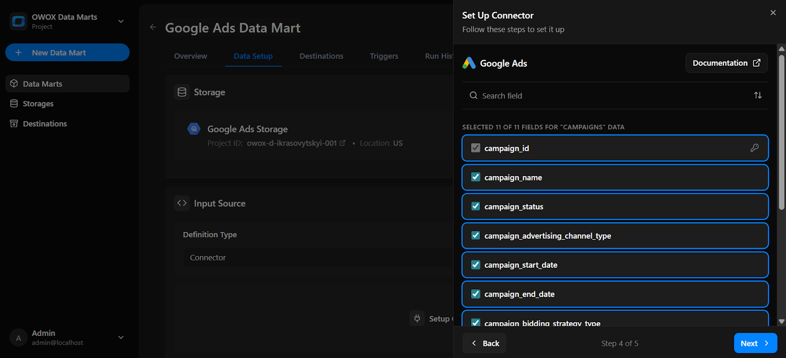786x358 pixels.
Task: Close the Set Up Connector panel
Action: point(773,13)
